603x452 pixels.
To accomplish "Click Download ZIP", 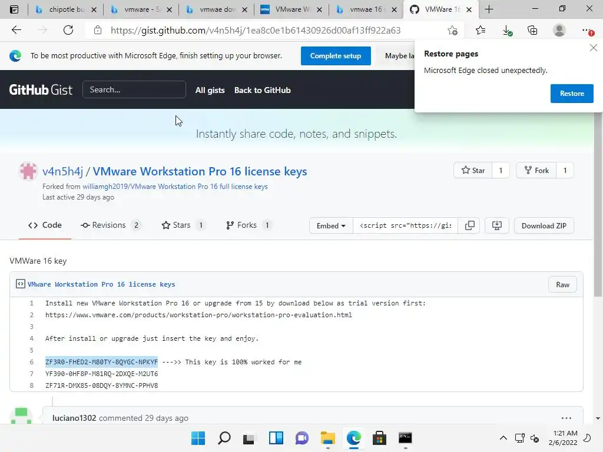I will [x=544, y=225].
